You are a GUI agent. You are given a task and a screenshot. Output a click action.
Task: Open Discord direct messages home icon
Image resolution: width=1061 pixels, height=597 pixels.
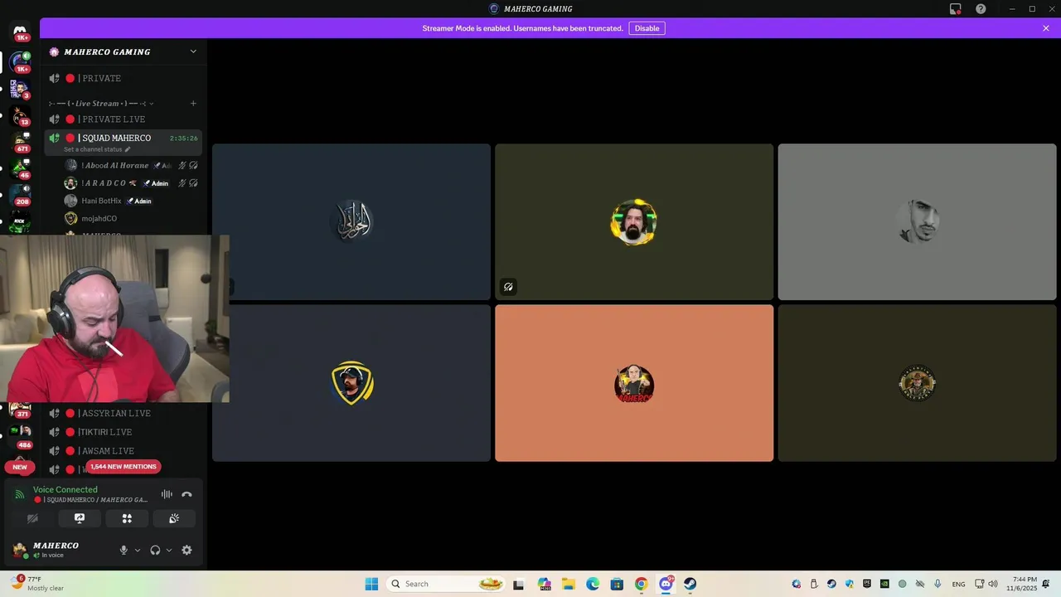pyautogui.click(x=20, y=31)
